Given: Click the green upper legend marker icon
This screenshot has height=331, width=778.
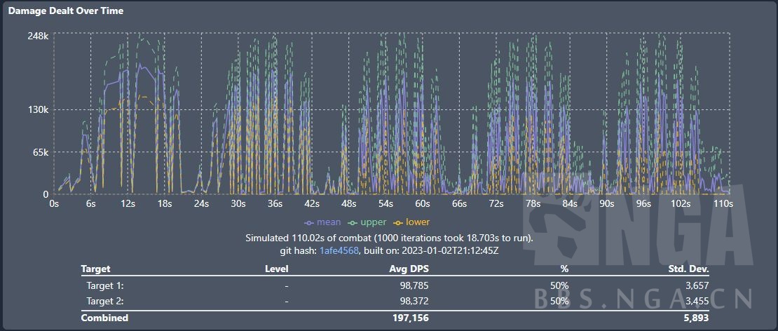Looking at the screenshot, I should (x=353, y=222).
